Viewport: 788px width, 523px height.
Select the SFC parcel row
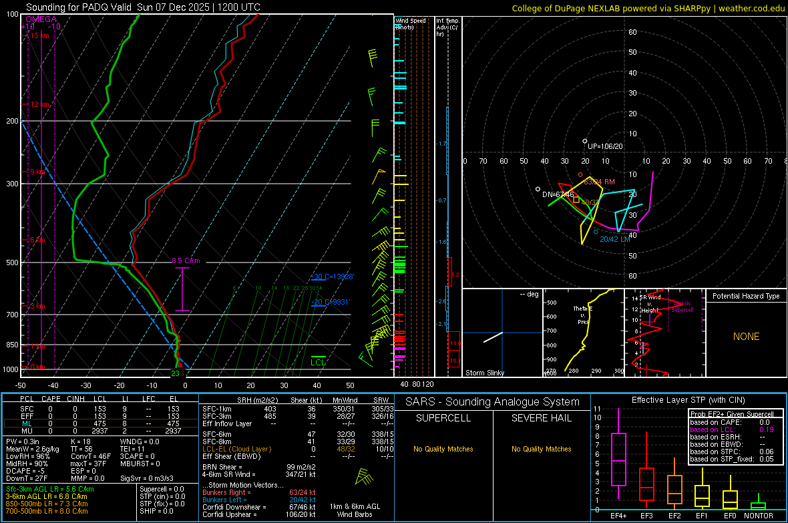click(100, 409)
